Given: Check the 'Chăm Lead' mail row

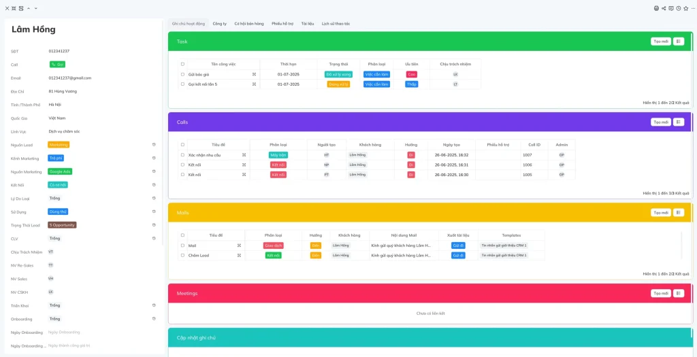Looking at the screenshot, I should [182, 256].
